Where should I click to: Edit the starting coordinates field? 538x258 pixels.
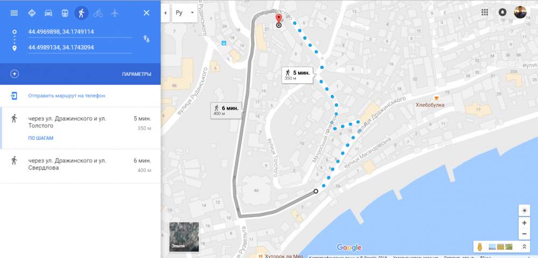[80, 32]
